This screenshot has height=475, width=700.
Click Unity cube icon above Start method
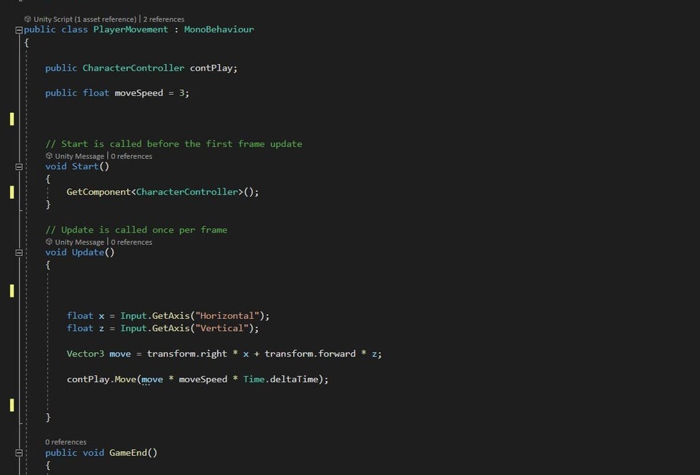pos(49,156)
